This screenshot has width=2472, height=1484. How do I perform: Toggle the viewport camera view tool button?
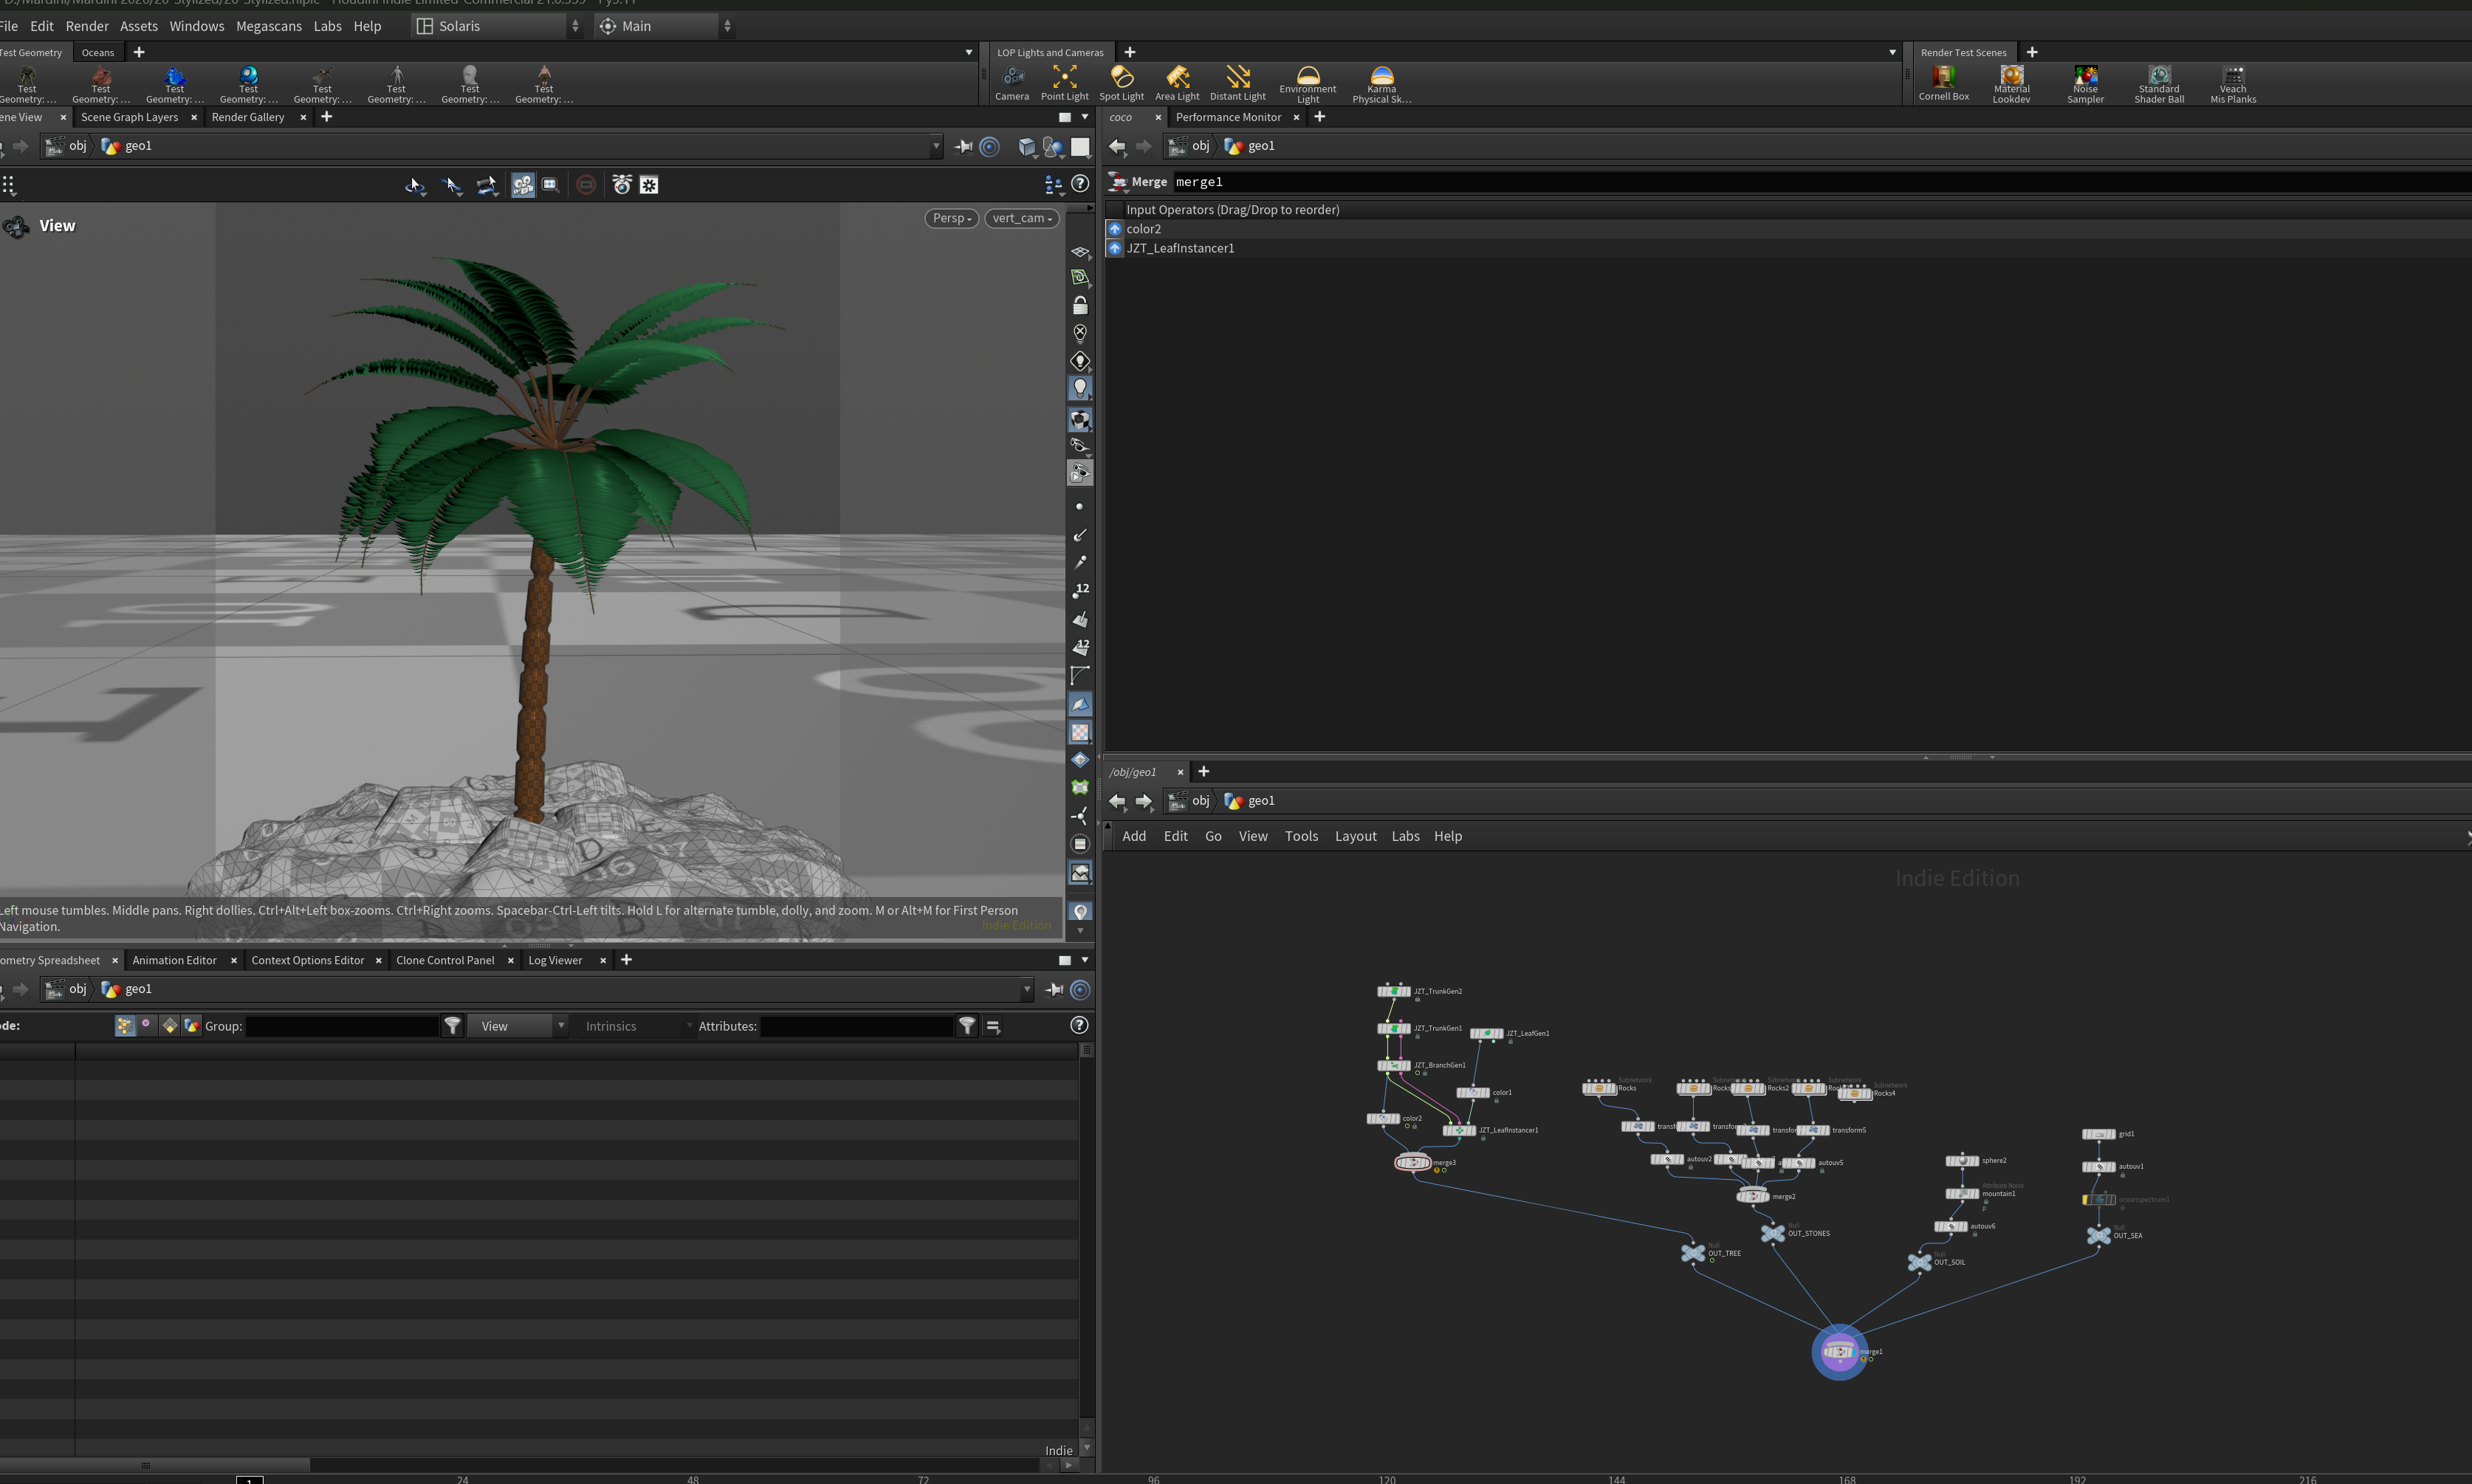522,184
